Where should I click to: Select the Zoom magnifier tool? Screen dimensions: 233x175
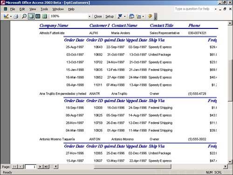click(24, 16)
